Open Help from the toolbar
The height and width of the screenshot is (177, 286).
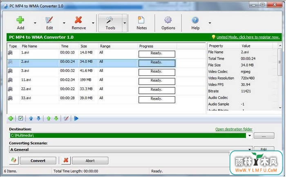pos(195,23)
